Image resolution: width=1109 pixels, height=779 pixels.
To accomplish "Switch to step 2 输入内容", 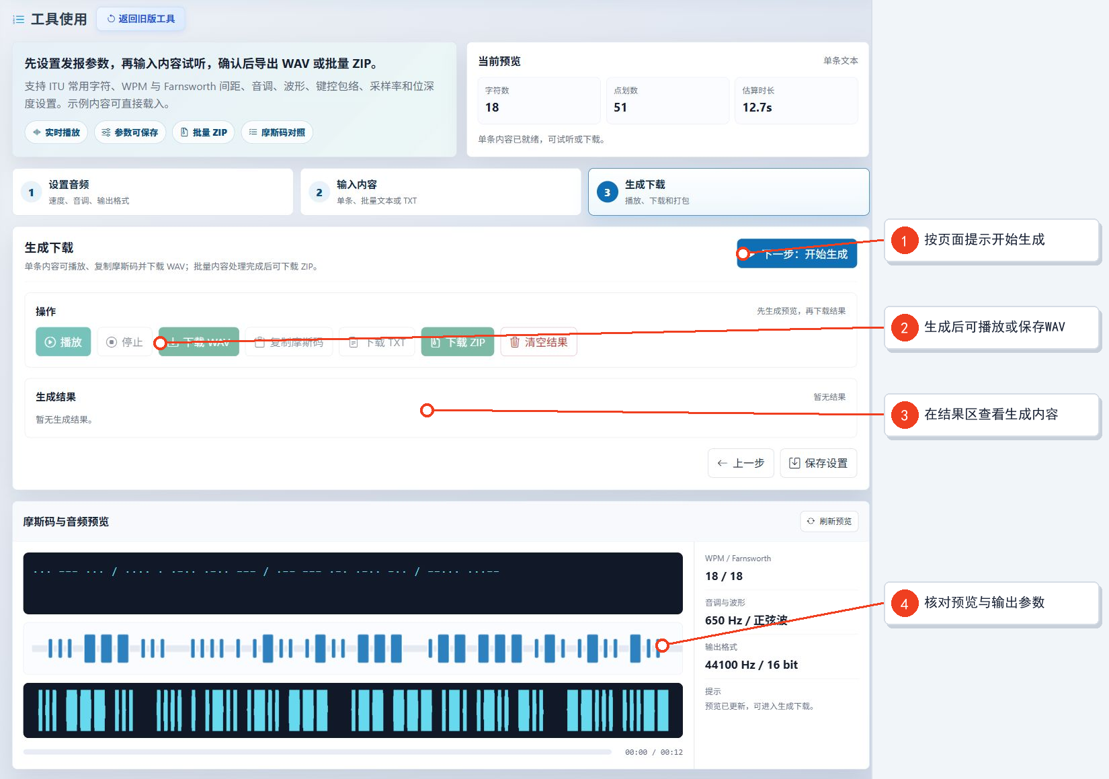I will (x=440, y=192).
